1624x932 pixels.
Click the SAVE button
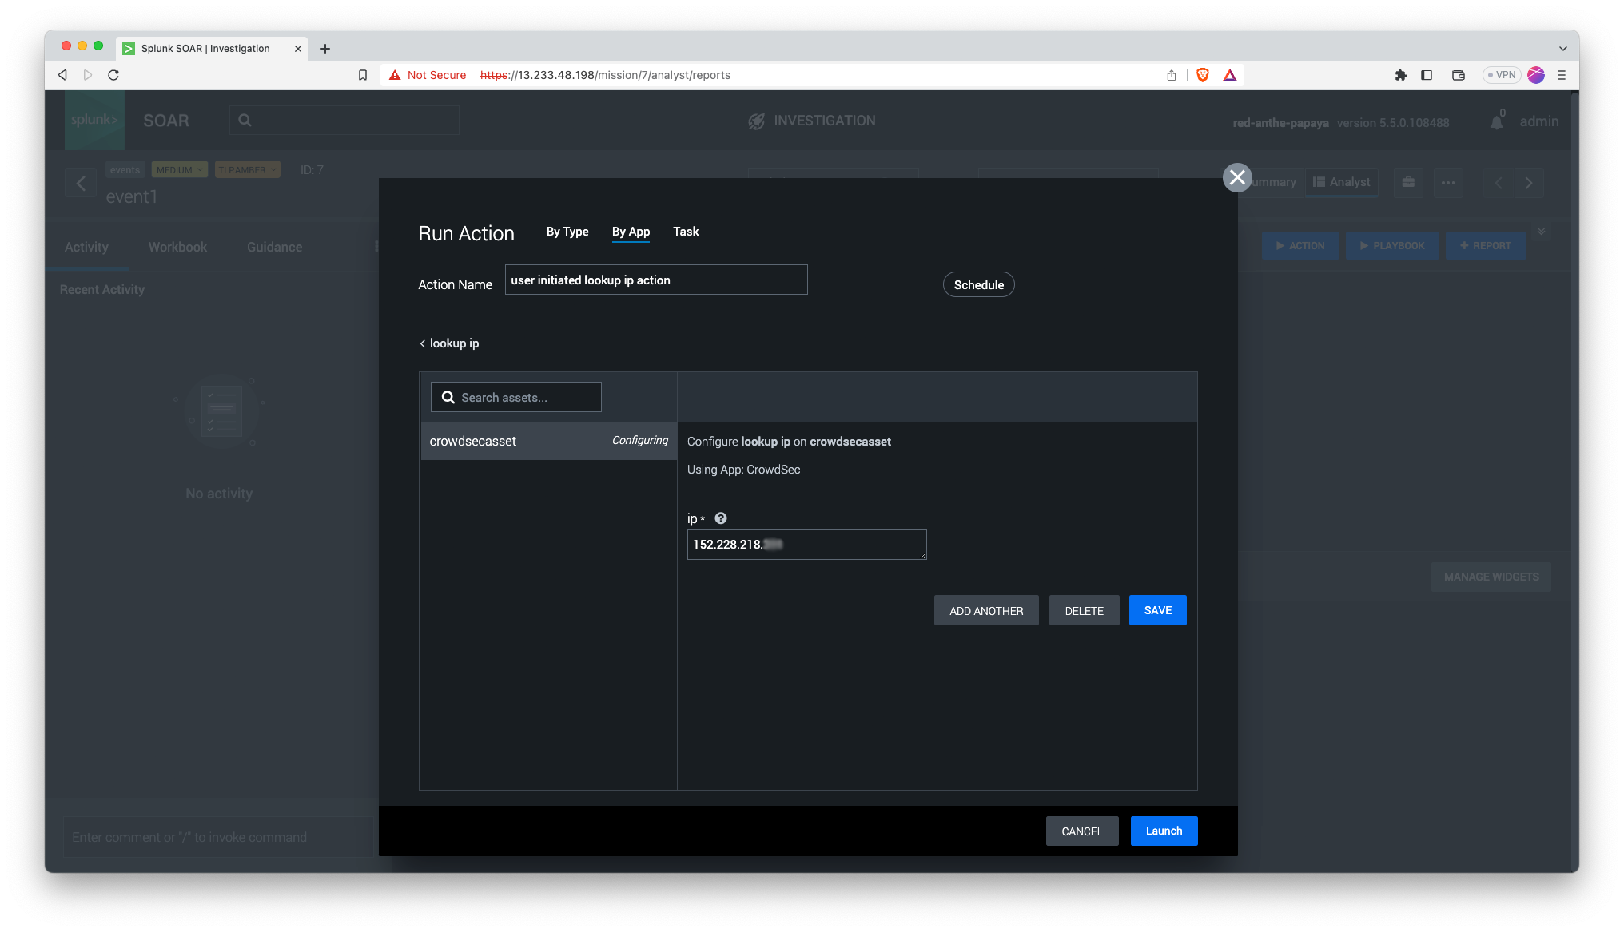(x=1157, y=610)
